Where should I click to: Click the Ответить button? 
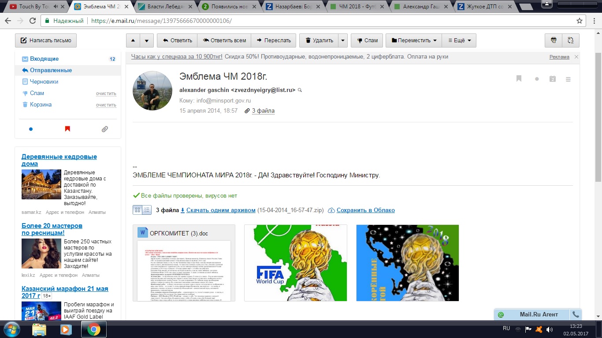(x=177, y=40)
